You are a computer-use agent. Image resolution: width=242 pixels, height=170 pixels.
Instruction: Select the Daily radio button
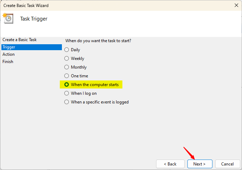tap(66, 50)
